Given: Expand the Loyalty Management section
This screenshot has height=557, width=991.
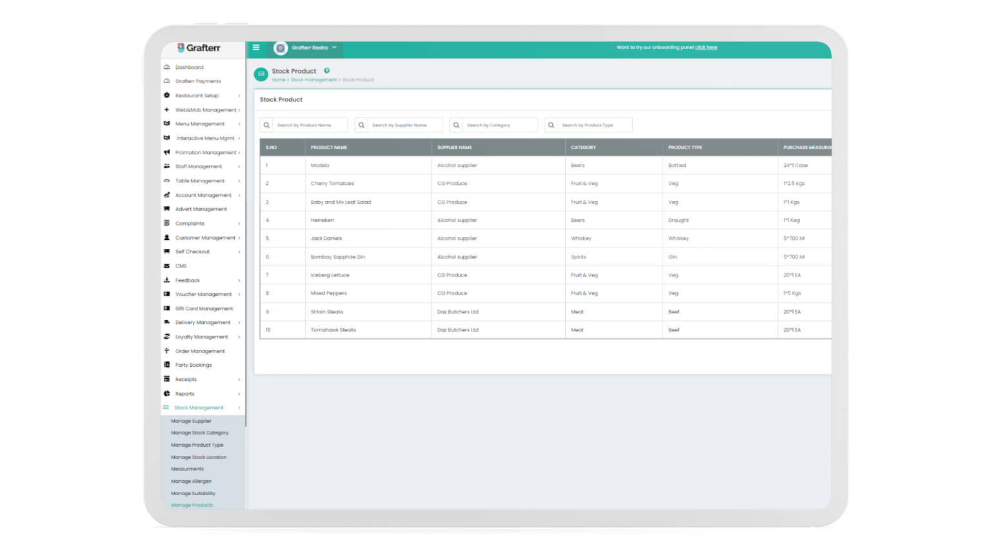Looking at the screenshot, I should coord(201,337).
